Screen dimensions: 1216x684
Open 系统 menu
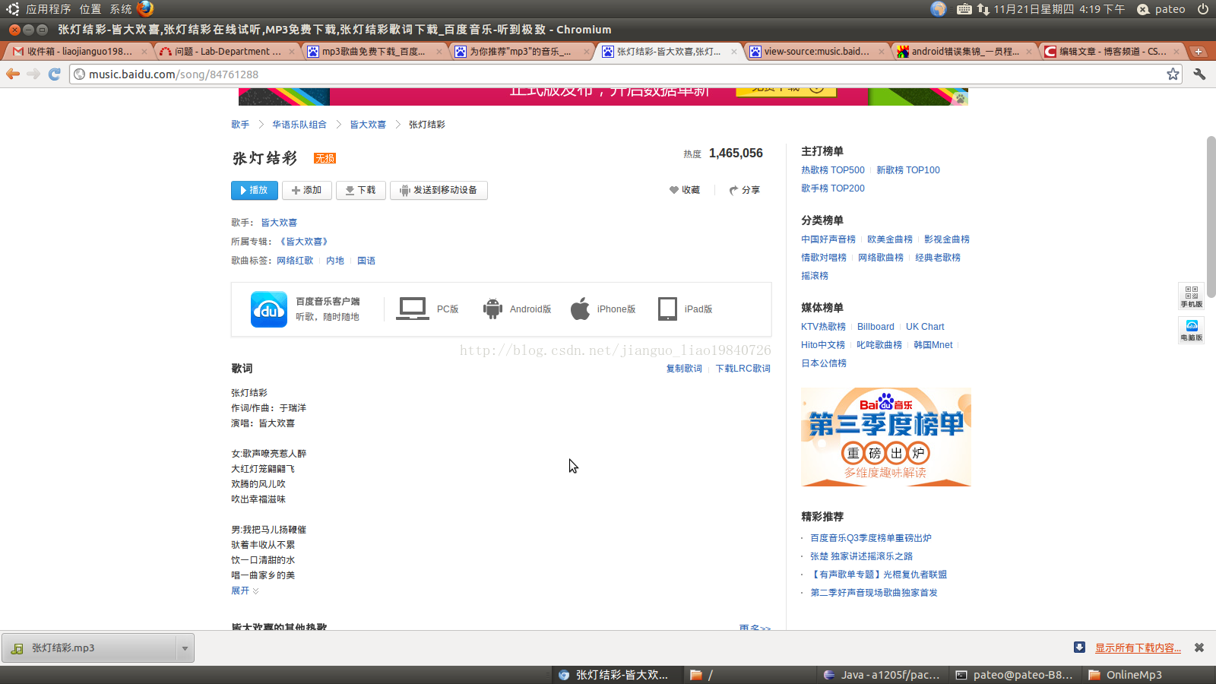pos(121,9)
